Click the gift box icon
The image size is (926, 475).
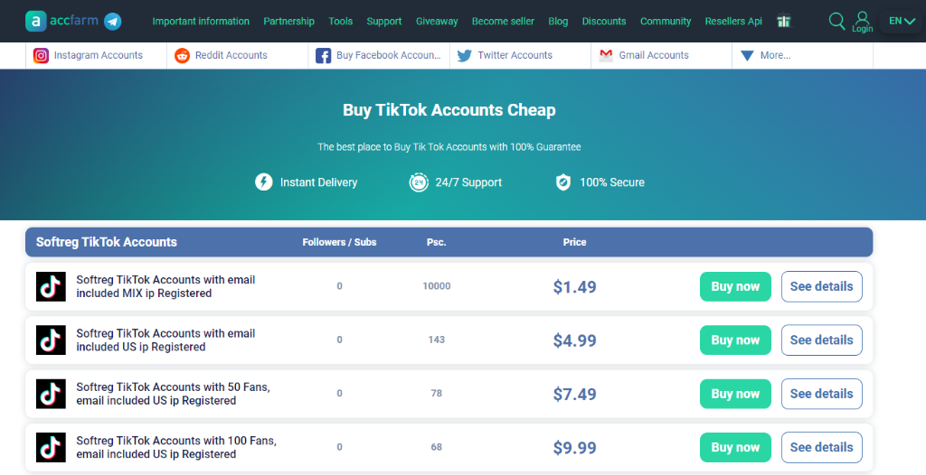784,21
